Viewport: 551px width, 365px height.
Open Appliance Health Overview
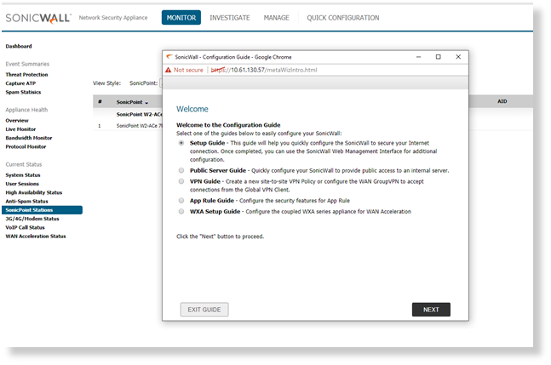pos(17,121)
